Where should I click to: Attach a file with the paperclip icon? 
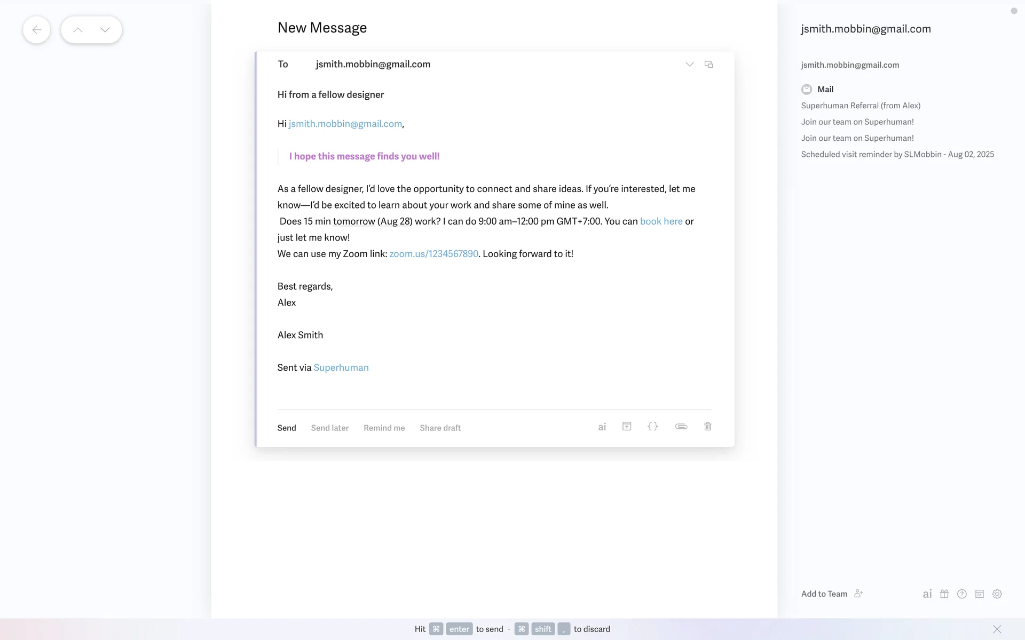click(x=681, y=427)
